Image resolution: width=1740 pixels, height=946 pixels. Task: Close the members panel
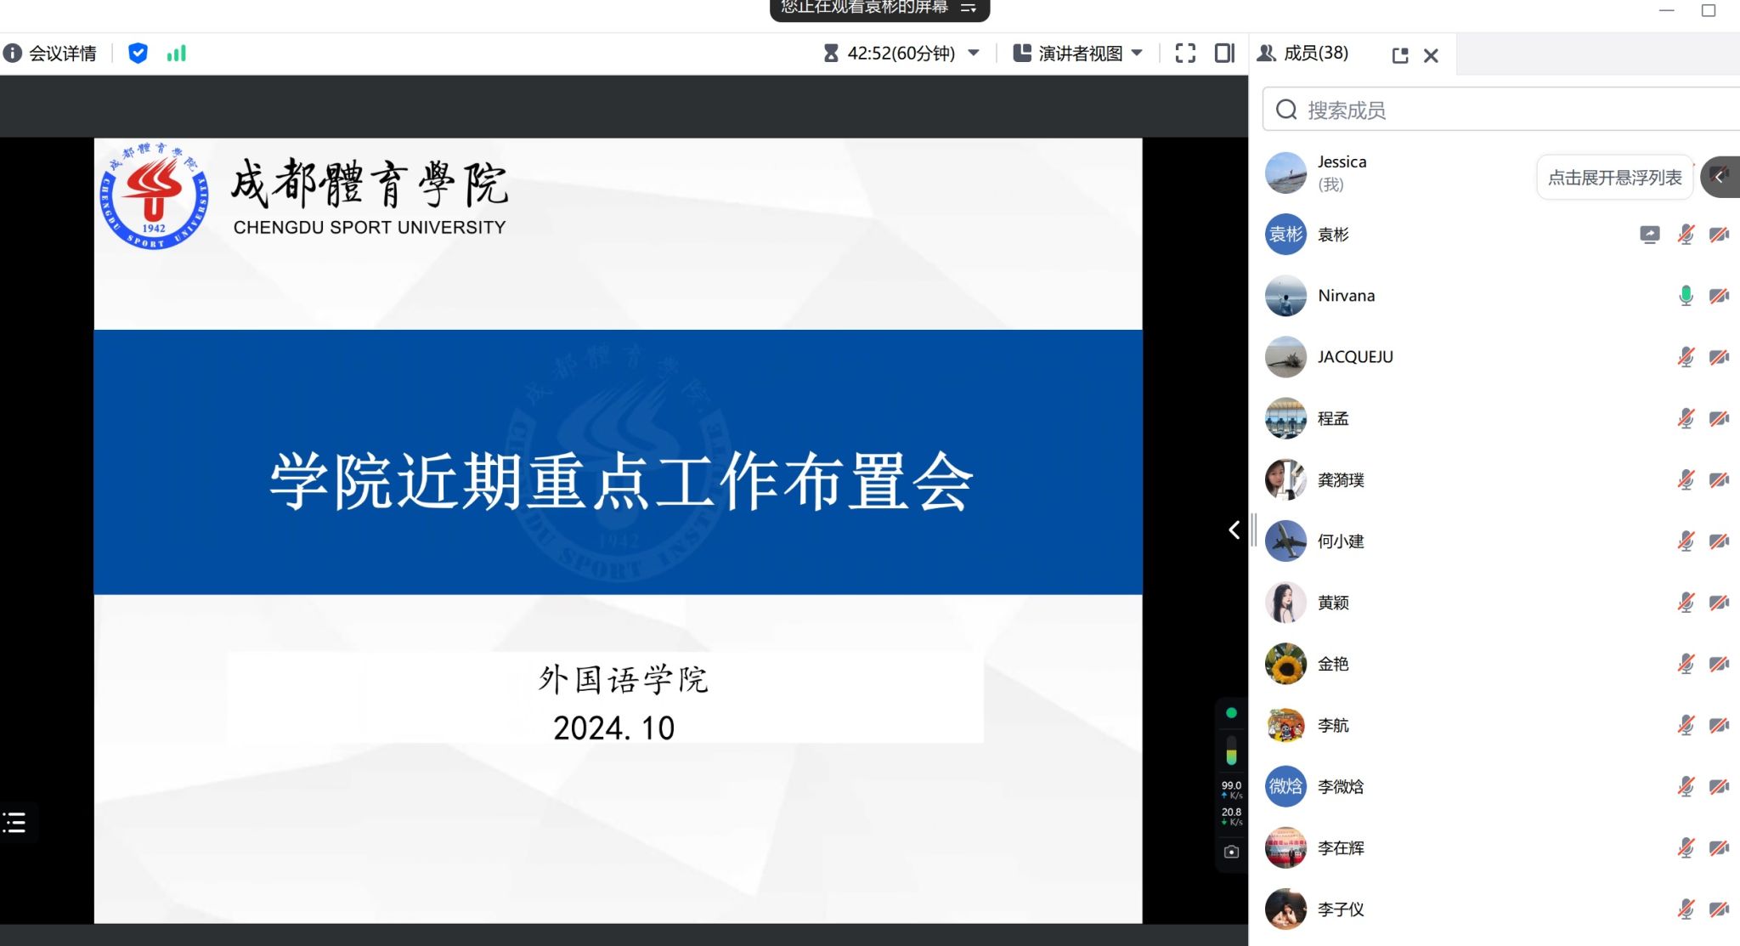pyautogui.click(x=1431, y=55)
